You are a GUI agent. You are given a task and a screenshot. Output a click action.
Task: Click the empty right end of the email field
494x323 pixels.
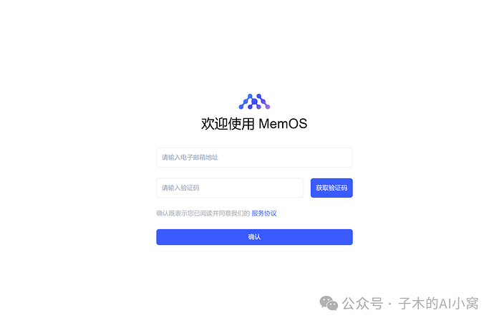[334, 158]
